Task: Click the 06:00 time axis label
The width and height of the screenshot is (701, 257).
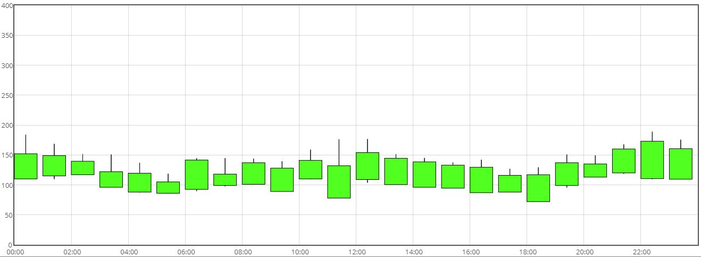Action: (x=186, y=252)
